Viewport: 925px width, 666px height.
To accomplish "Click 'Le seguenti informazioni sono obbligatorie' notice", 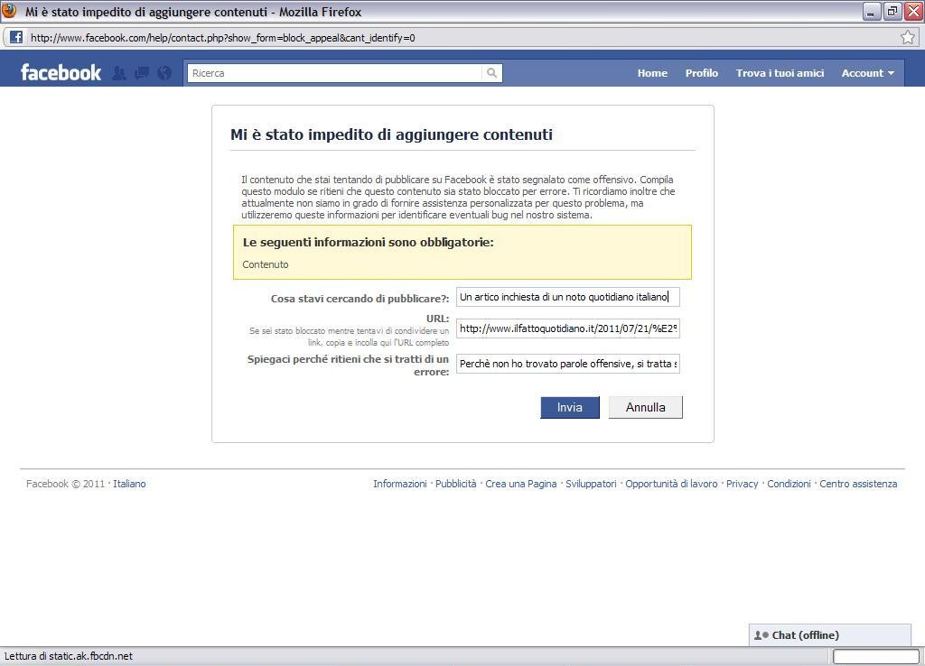I will 369,242.
